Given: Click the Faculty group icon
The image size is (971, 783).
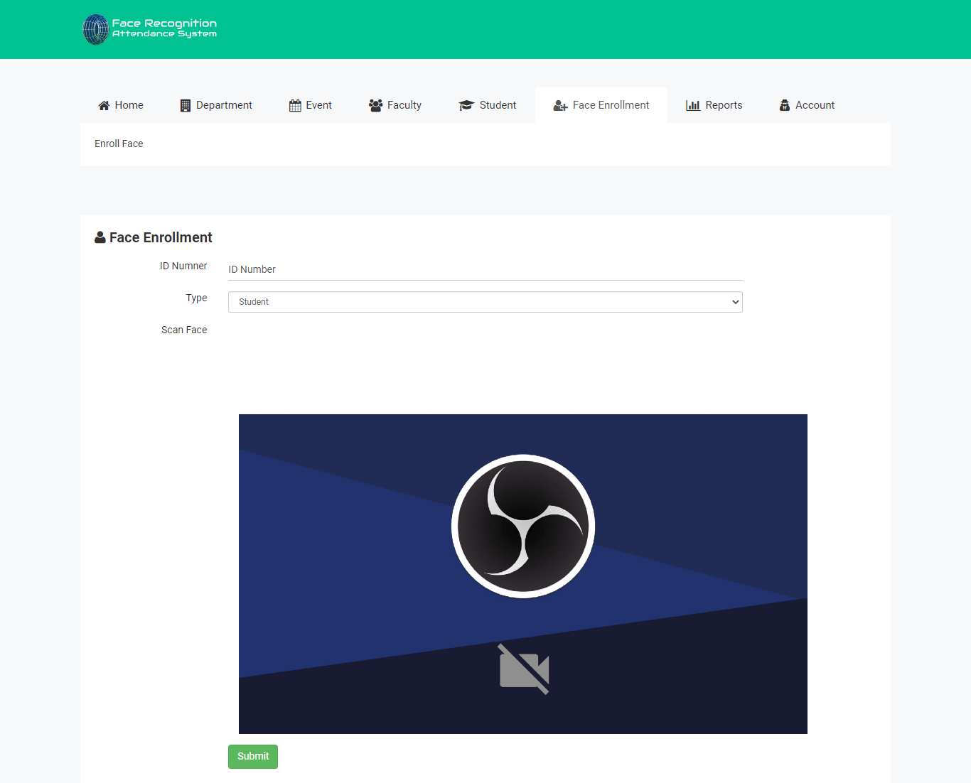Looking at the screenshot, I should pos(375,105).
